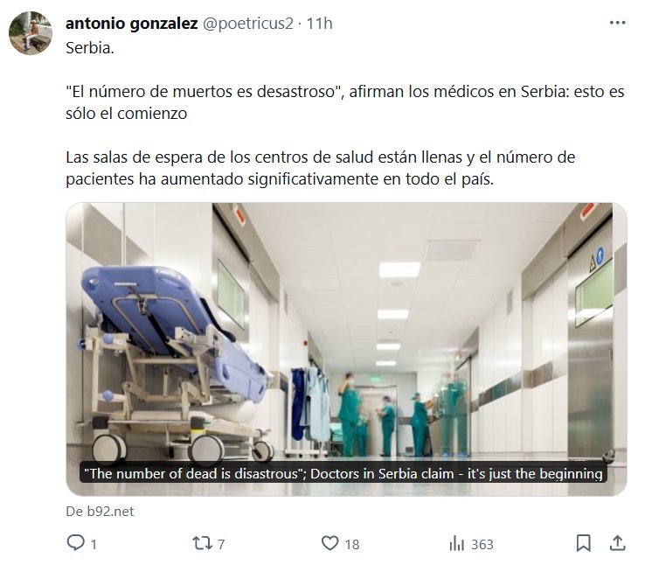This screenshot has width=645, height=565.
Task: Click the reply speech bubble icon
Action: point(75,543)
